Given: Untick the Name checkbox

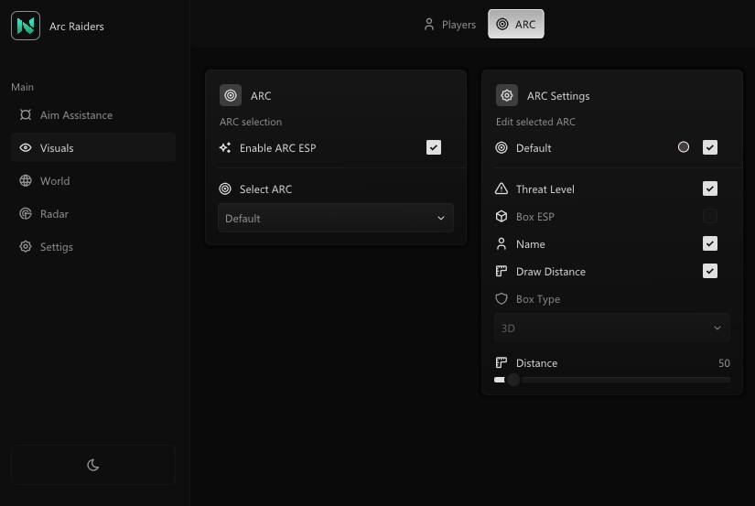Looking at the screenshot, I should [x=710, y=244].
